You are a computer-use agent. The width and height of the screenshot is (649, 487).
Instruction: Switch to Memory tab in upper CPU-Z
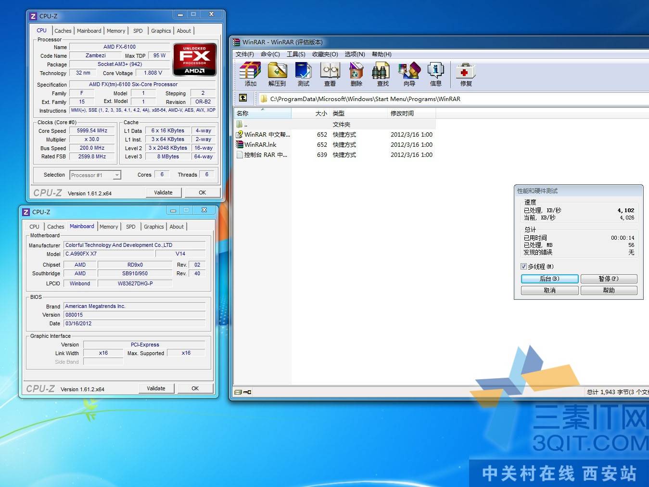tap(116, 31)
